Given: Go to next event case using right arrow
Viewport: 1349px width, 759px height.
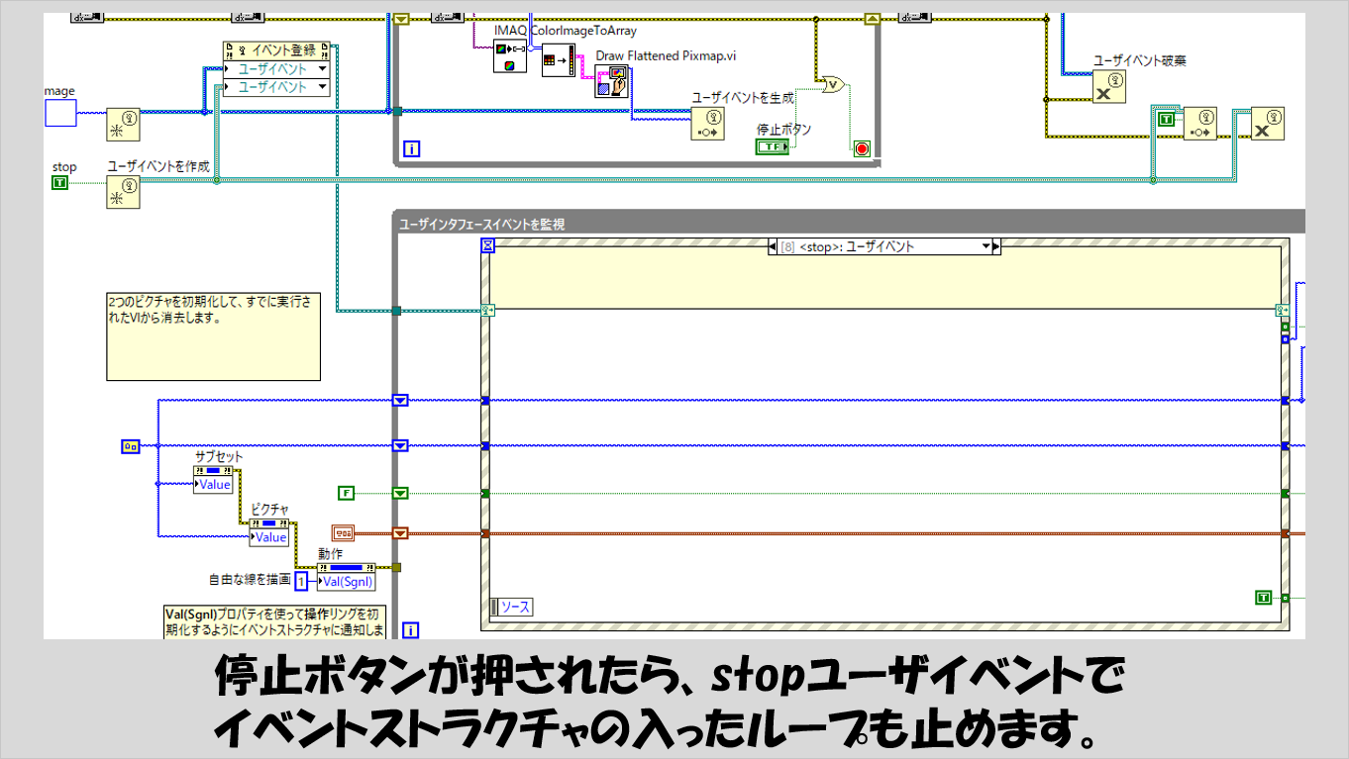Looking at the screenshot, I should coord(996,246).
